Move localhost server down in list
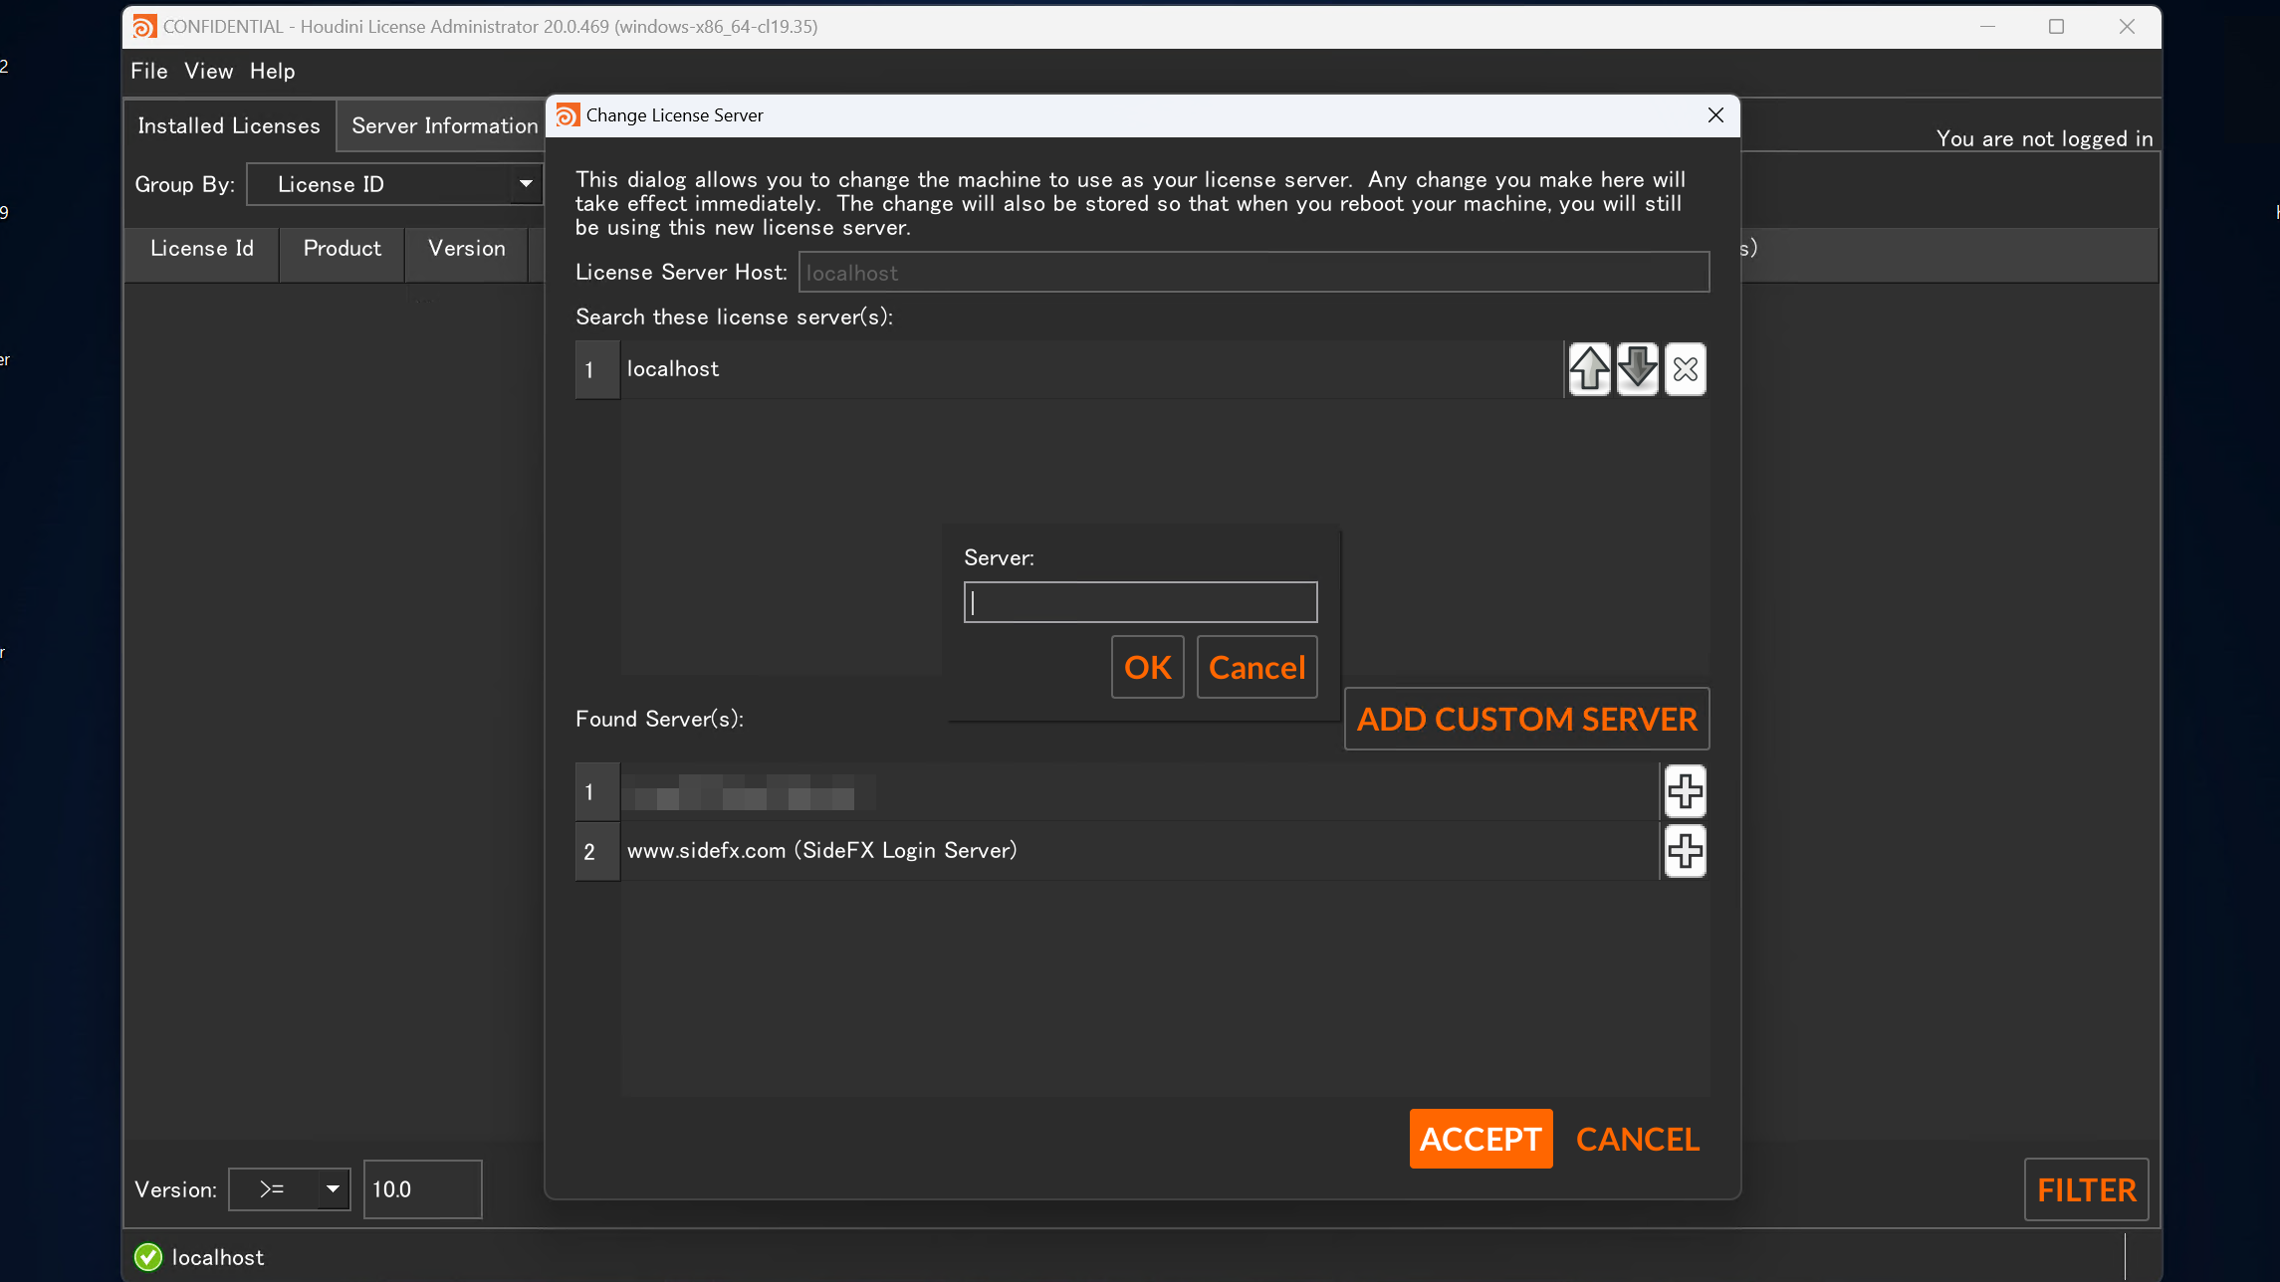Image resolution: width=2280 pixels, height=1282 pixels. (1637, 369)
